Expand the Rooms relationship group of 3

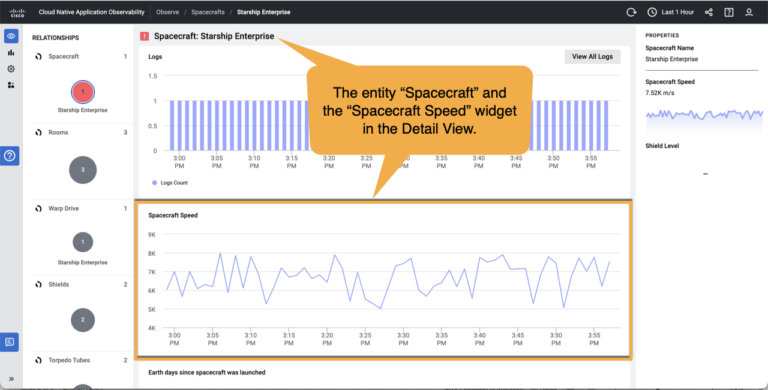(x=83, y=170)
